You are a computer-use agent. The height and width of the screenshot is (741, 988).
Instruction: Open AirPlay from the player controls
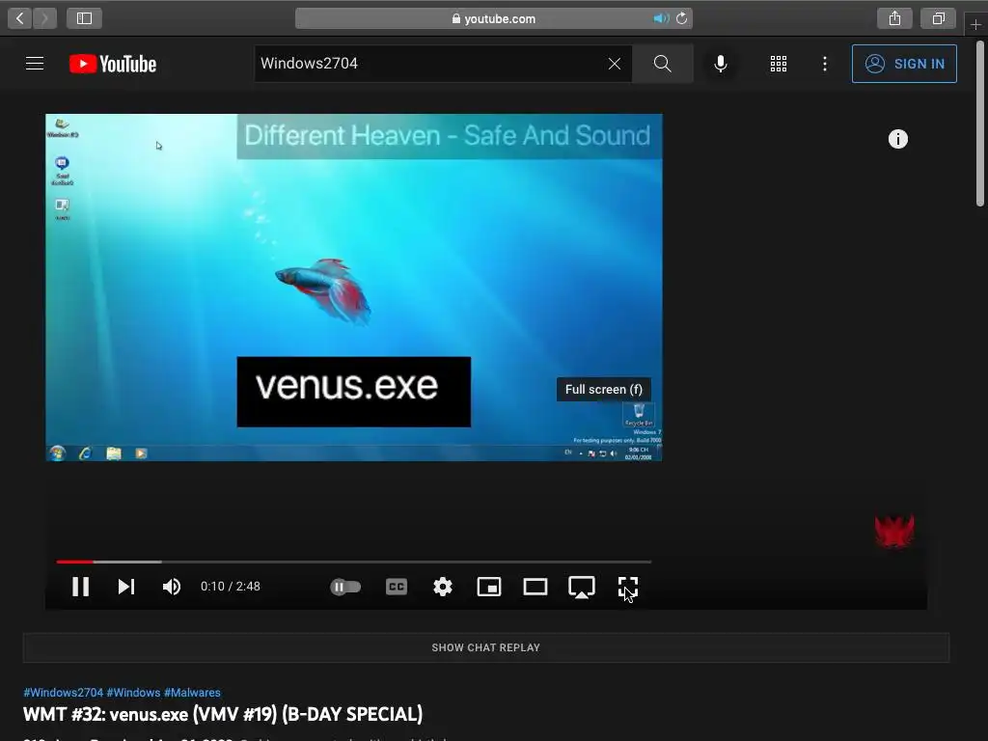[582, 587]
